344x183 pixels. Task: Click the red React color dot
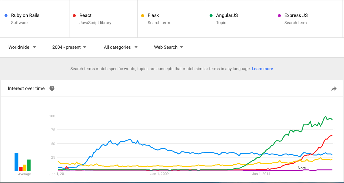[x=74, y=16]
